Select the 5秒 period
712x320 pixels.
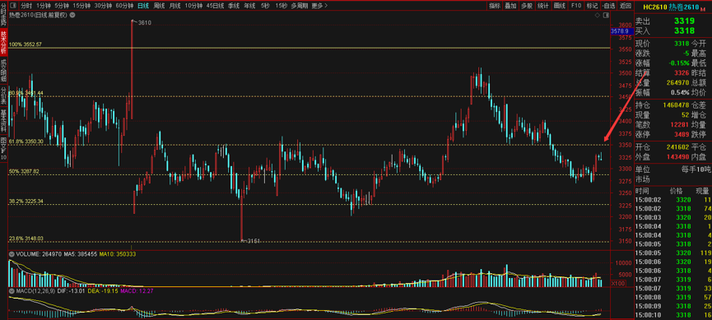click(265, 6)
